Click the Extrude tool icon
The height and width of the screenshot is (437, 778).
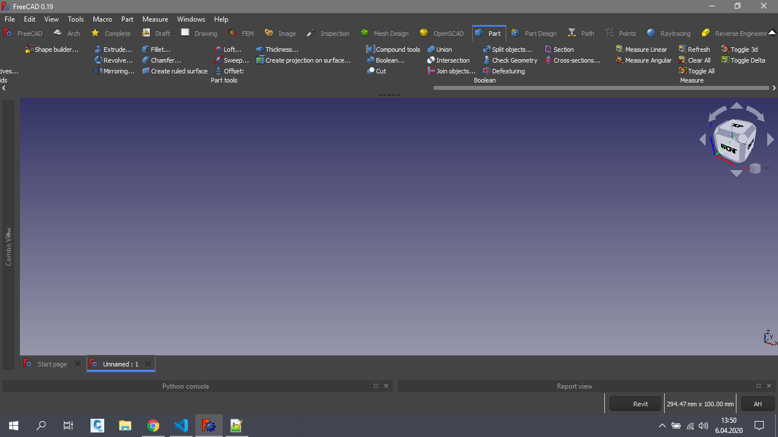click(x=99, y=50)
